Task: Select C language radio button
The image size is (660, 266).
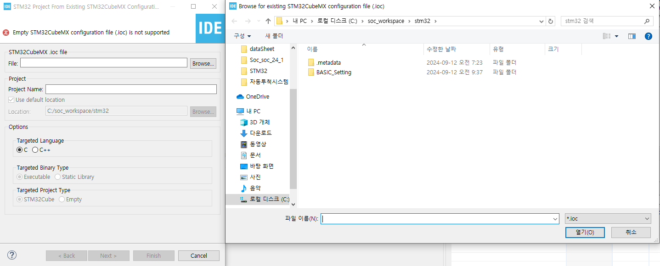Action: [x=20, y=150]
